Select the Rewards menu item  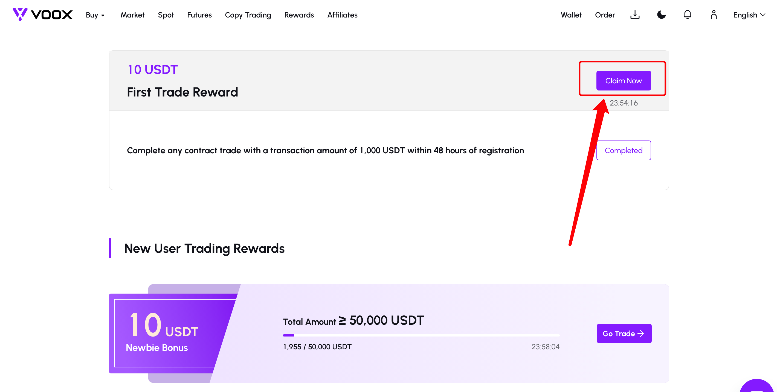[299, 15]
